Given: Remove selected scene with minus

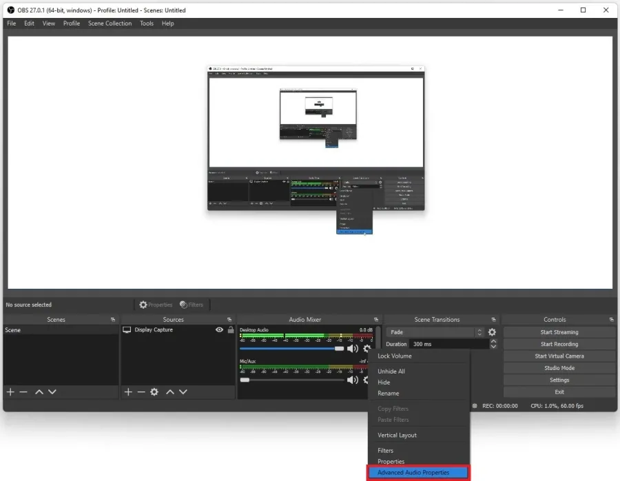Looking at the screenshot, I should 23,391.
